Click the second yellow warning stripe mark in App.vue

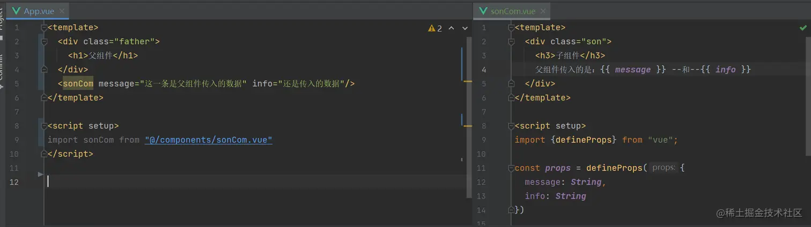[x=467, y=126]
